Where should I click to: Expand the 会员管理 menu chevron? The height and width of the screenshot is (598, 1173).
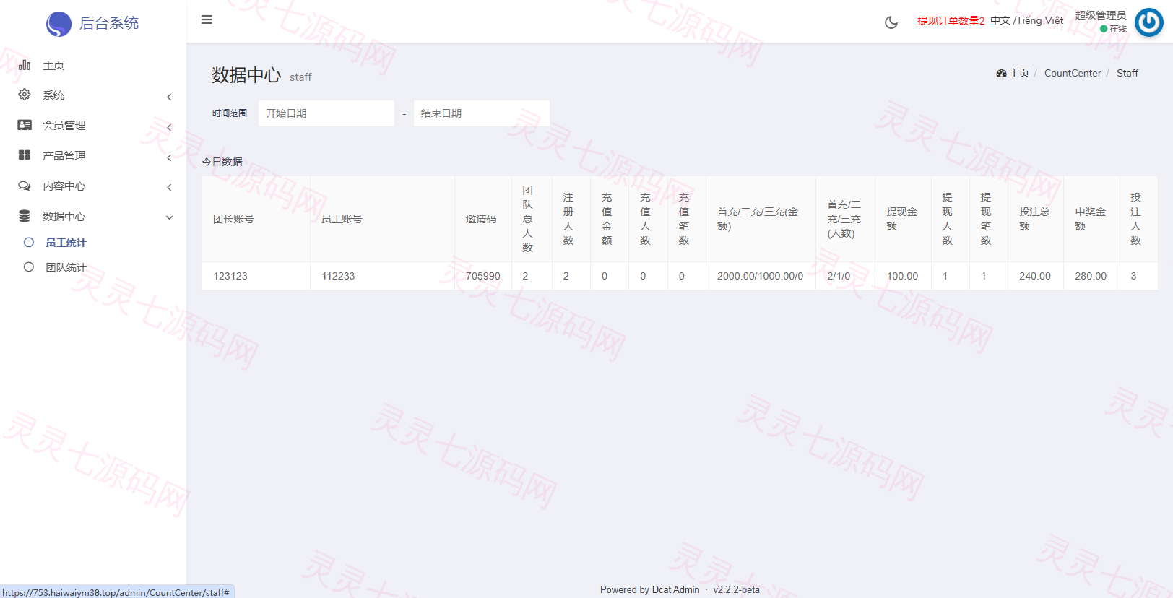coord(169,127)
